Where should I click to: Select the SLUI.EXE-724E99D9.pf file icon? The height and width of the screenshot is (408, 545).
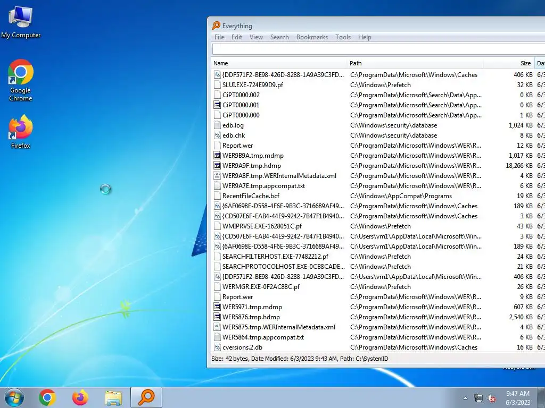tap(217, 84)
